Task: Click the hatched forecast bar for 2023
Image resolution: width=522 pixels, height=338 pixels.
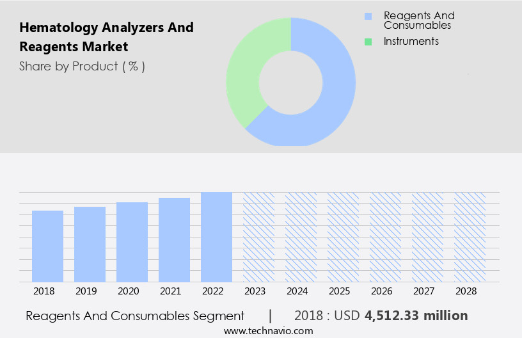Action: (258, 237)
